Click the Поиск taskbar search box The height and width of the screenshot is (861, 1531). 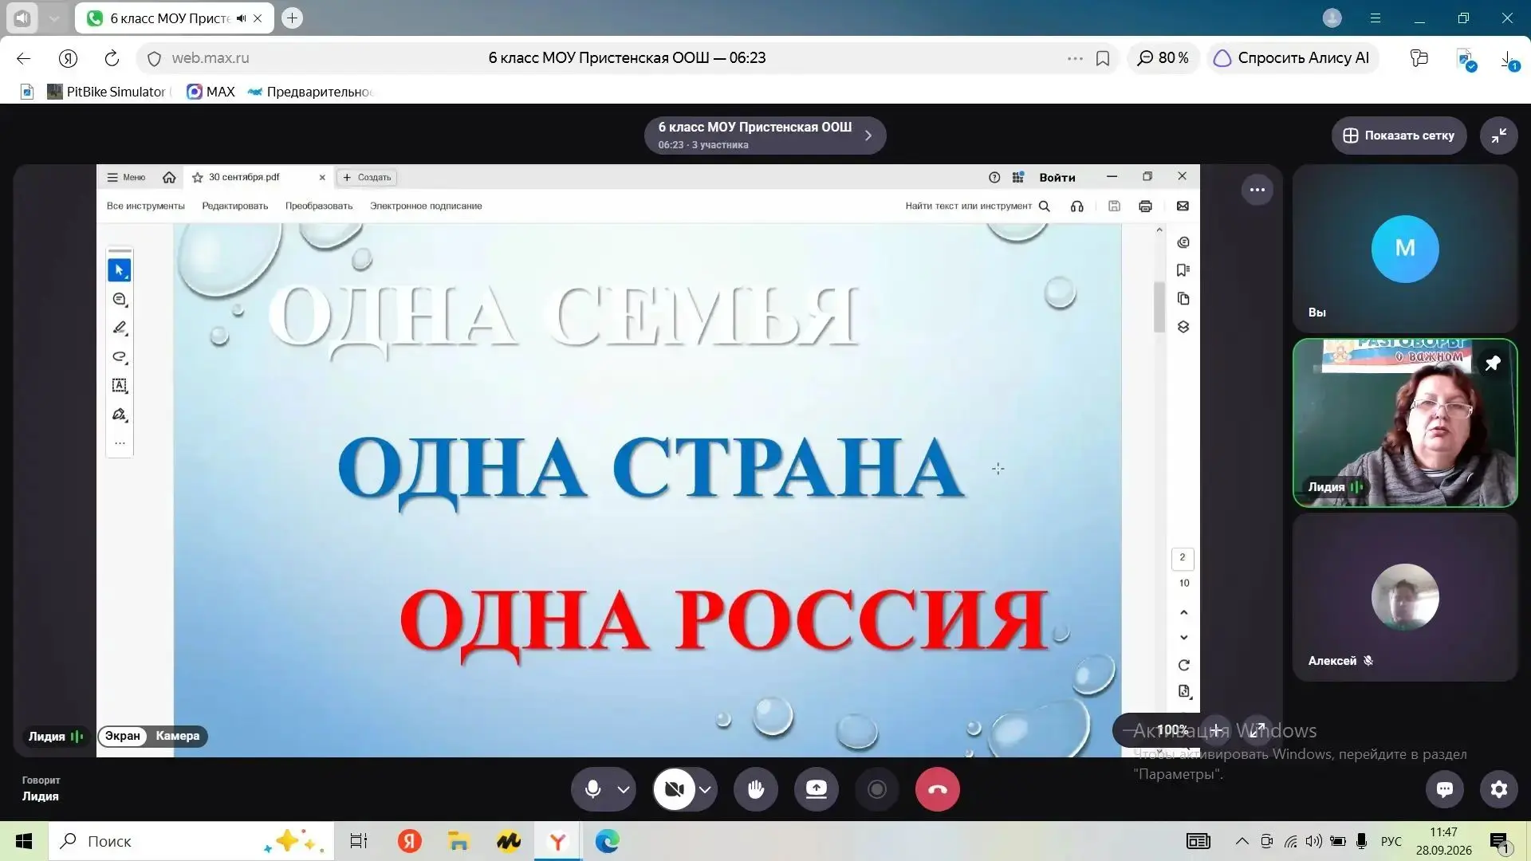[191, 841]
